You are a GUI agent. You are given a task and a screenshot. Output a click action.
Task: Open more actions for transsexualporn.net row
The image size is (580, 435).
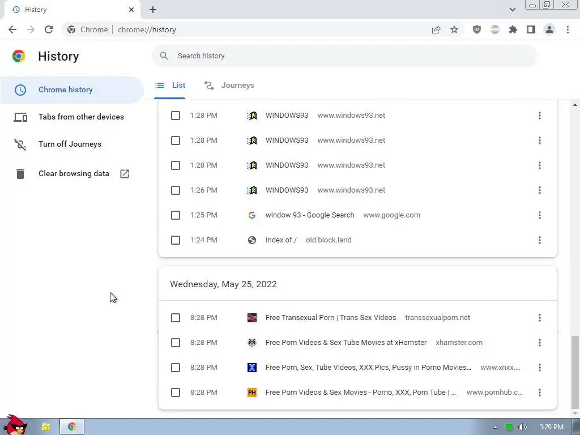pyautogui.click(x=540, y=318)
